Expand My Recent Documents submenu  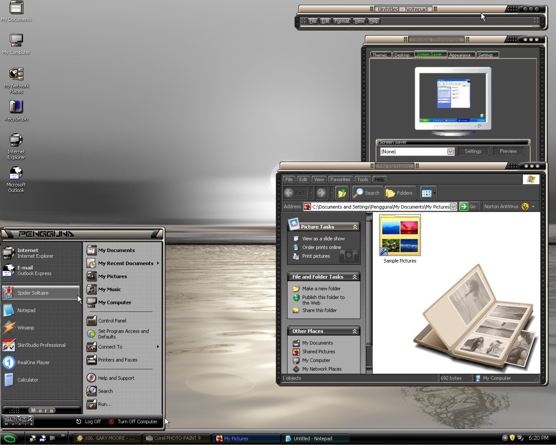coord(158,263)
